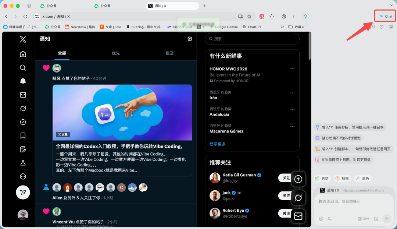
Task: Open Messages via the envelope sidebar icon
Action: point(23,95)
